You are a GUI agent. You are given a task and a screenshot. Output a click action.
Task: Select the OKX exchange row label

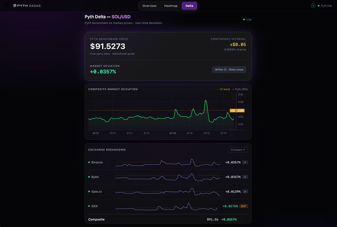coord(95,206)
